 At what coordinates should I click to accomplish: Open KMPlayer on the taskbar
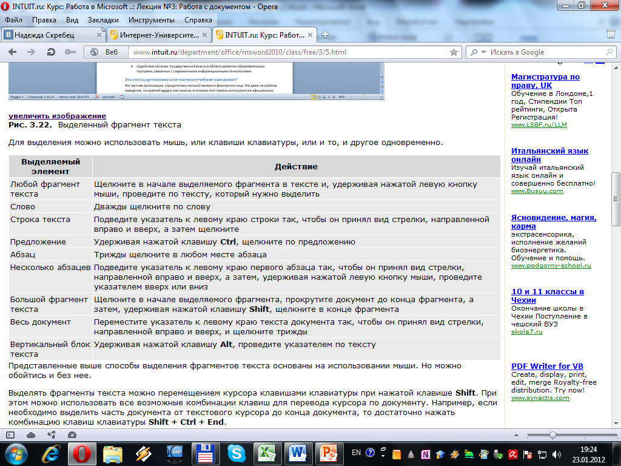pos(174,454)
